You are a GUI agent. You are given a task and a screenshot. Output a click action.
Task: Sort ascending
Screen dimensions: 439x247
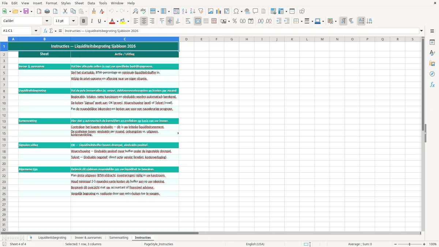point(185,11)
